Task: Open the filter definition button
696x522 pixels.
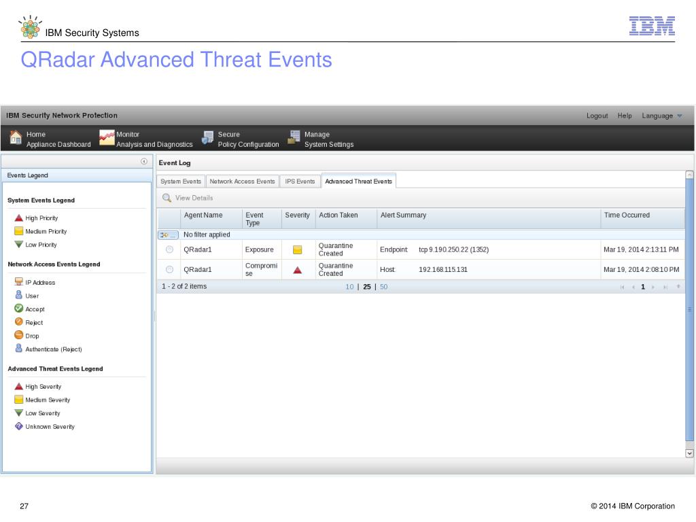Action: click(169, 234)
